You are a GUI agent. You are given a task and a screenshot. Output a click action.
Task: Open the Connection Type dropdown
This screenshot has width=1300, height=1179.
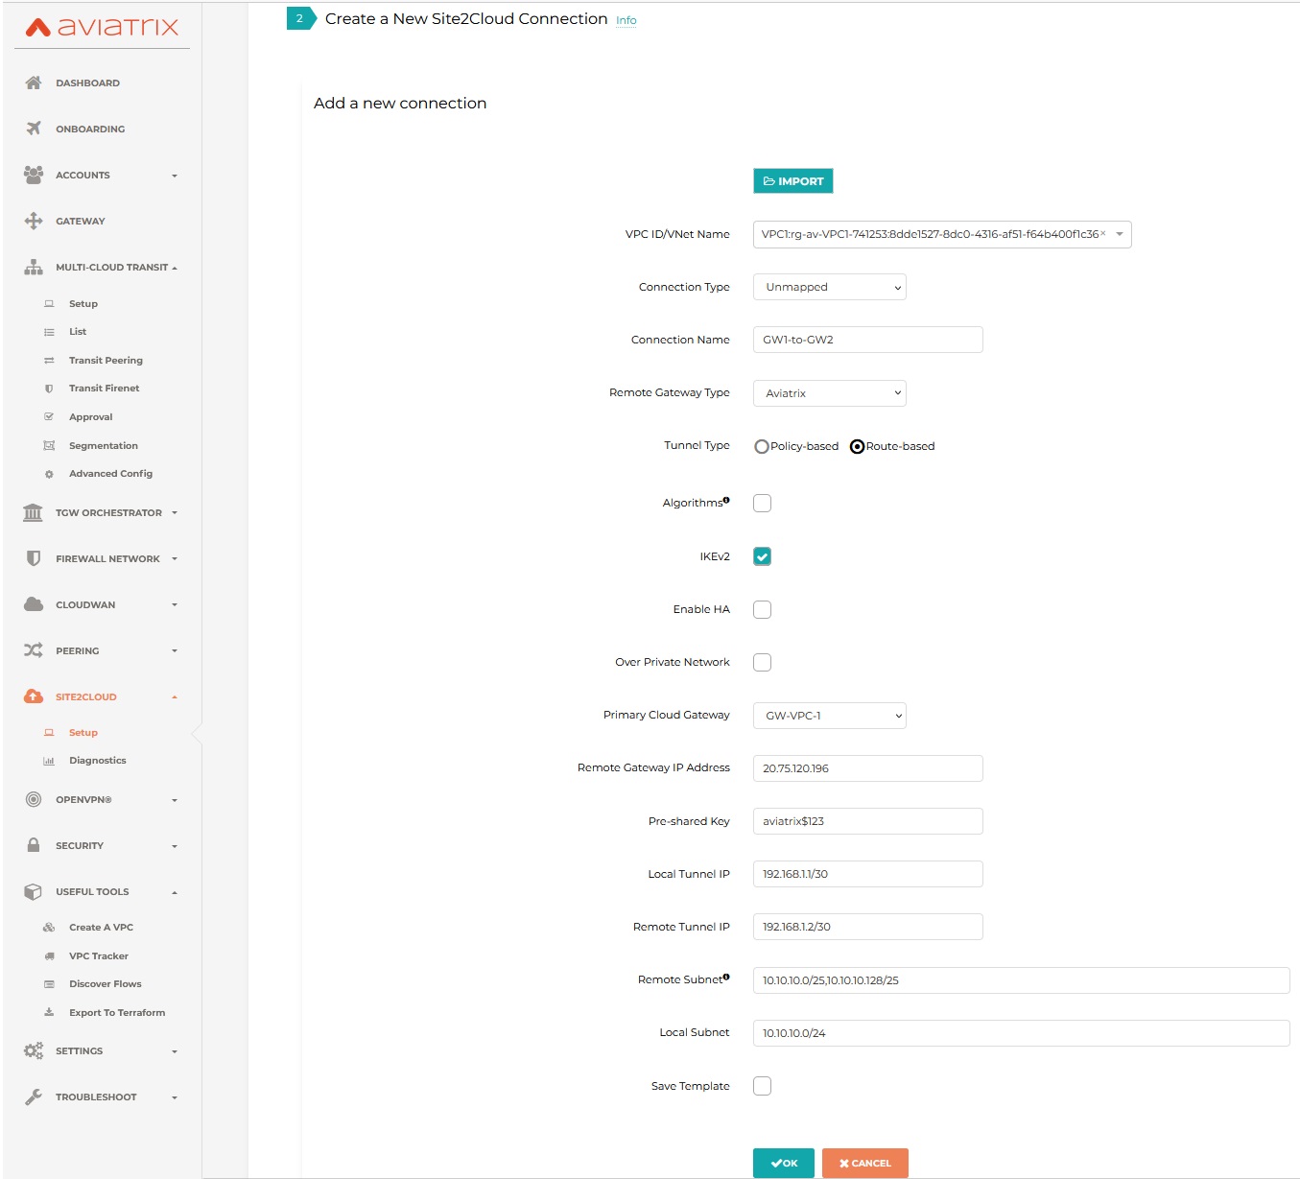830,287
